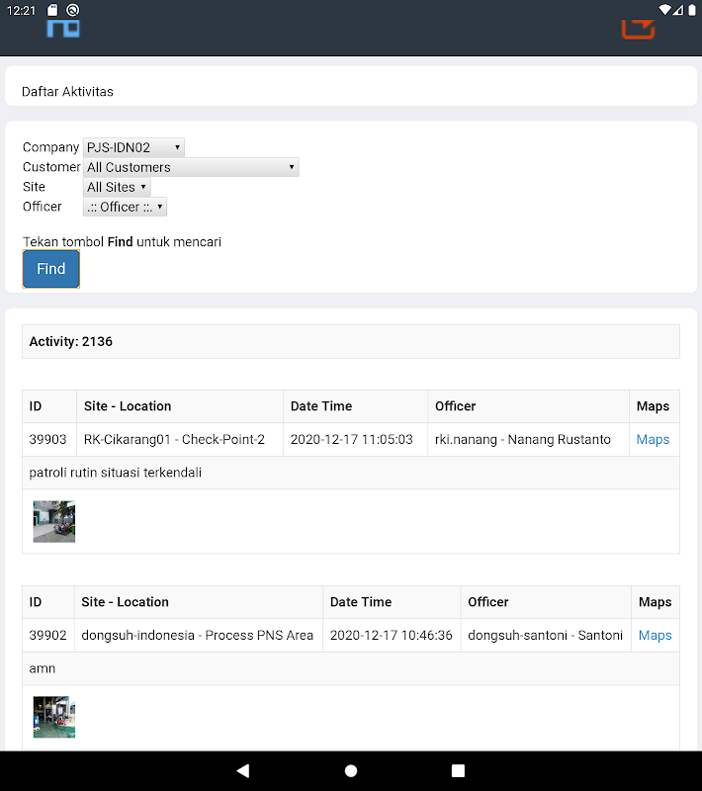Open Maps link for activity 39903

point(653,440)
